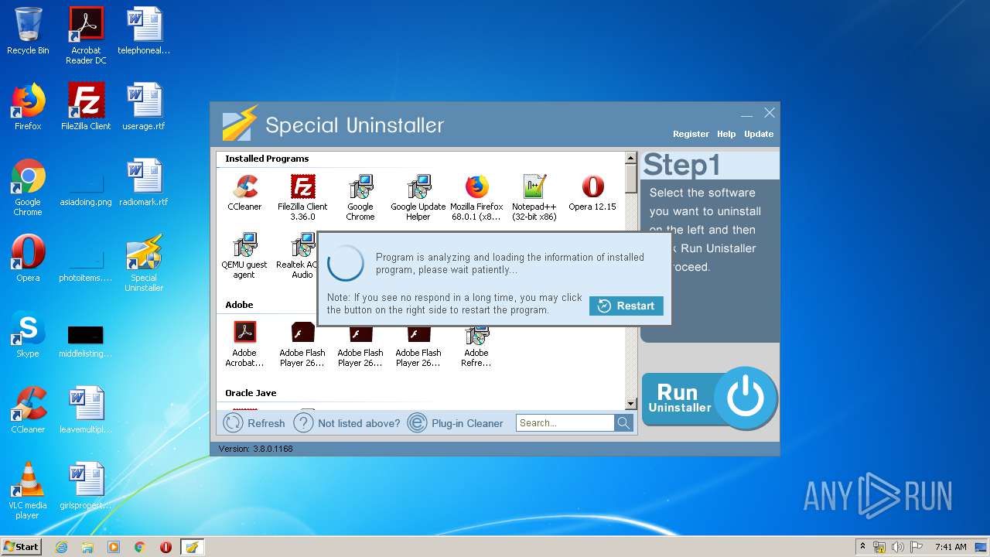Select Firefox desktop shortcut
This screenshot has width=990, height=557.
click(28, 107)
